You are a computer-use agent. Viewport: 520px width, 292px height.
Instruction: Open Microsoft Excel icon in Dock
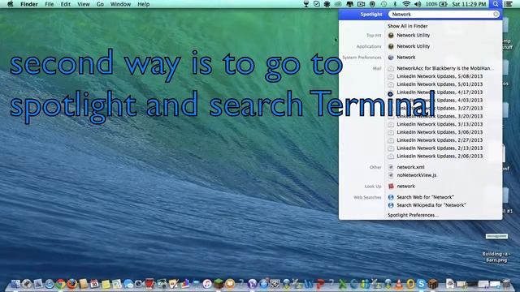[342, 284]
